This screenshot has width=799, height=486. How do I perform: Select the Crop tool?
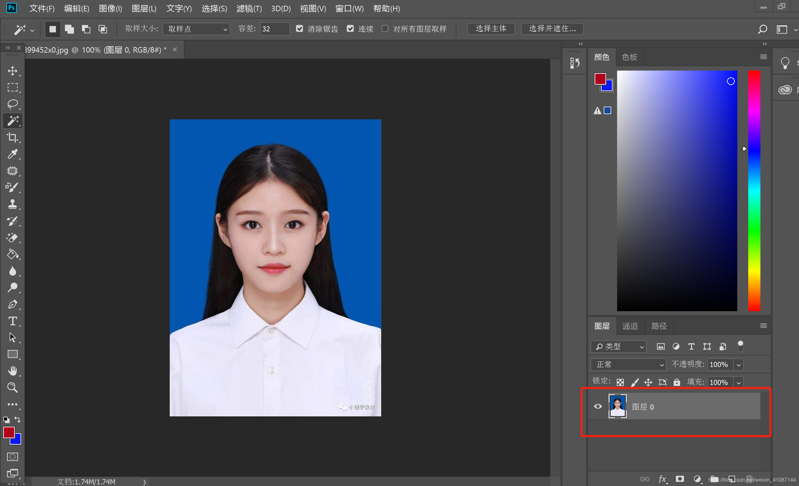(x=12, y=138)
